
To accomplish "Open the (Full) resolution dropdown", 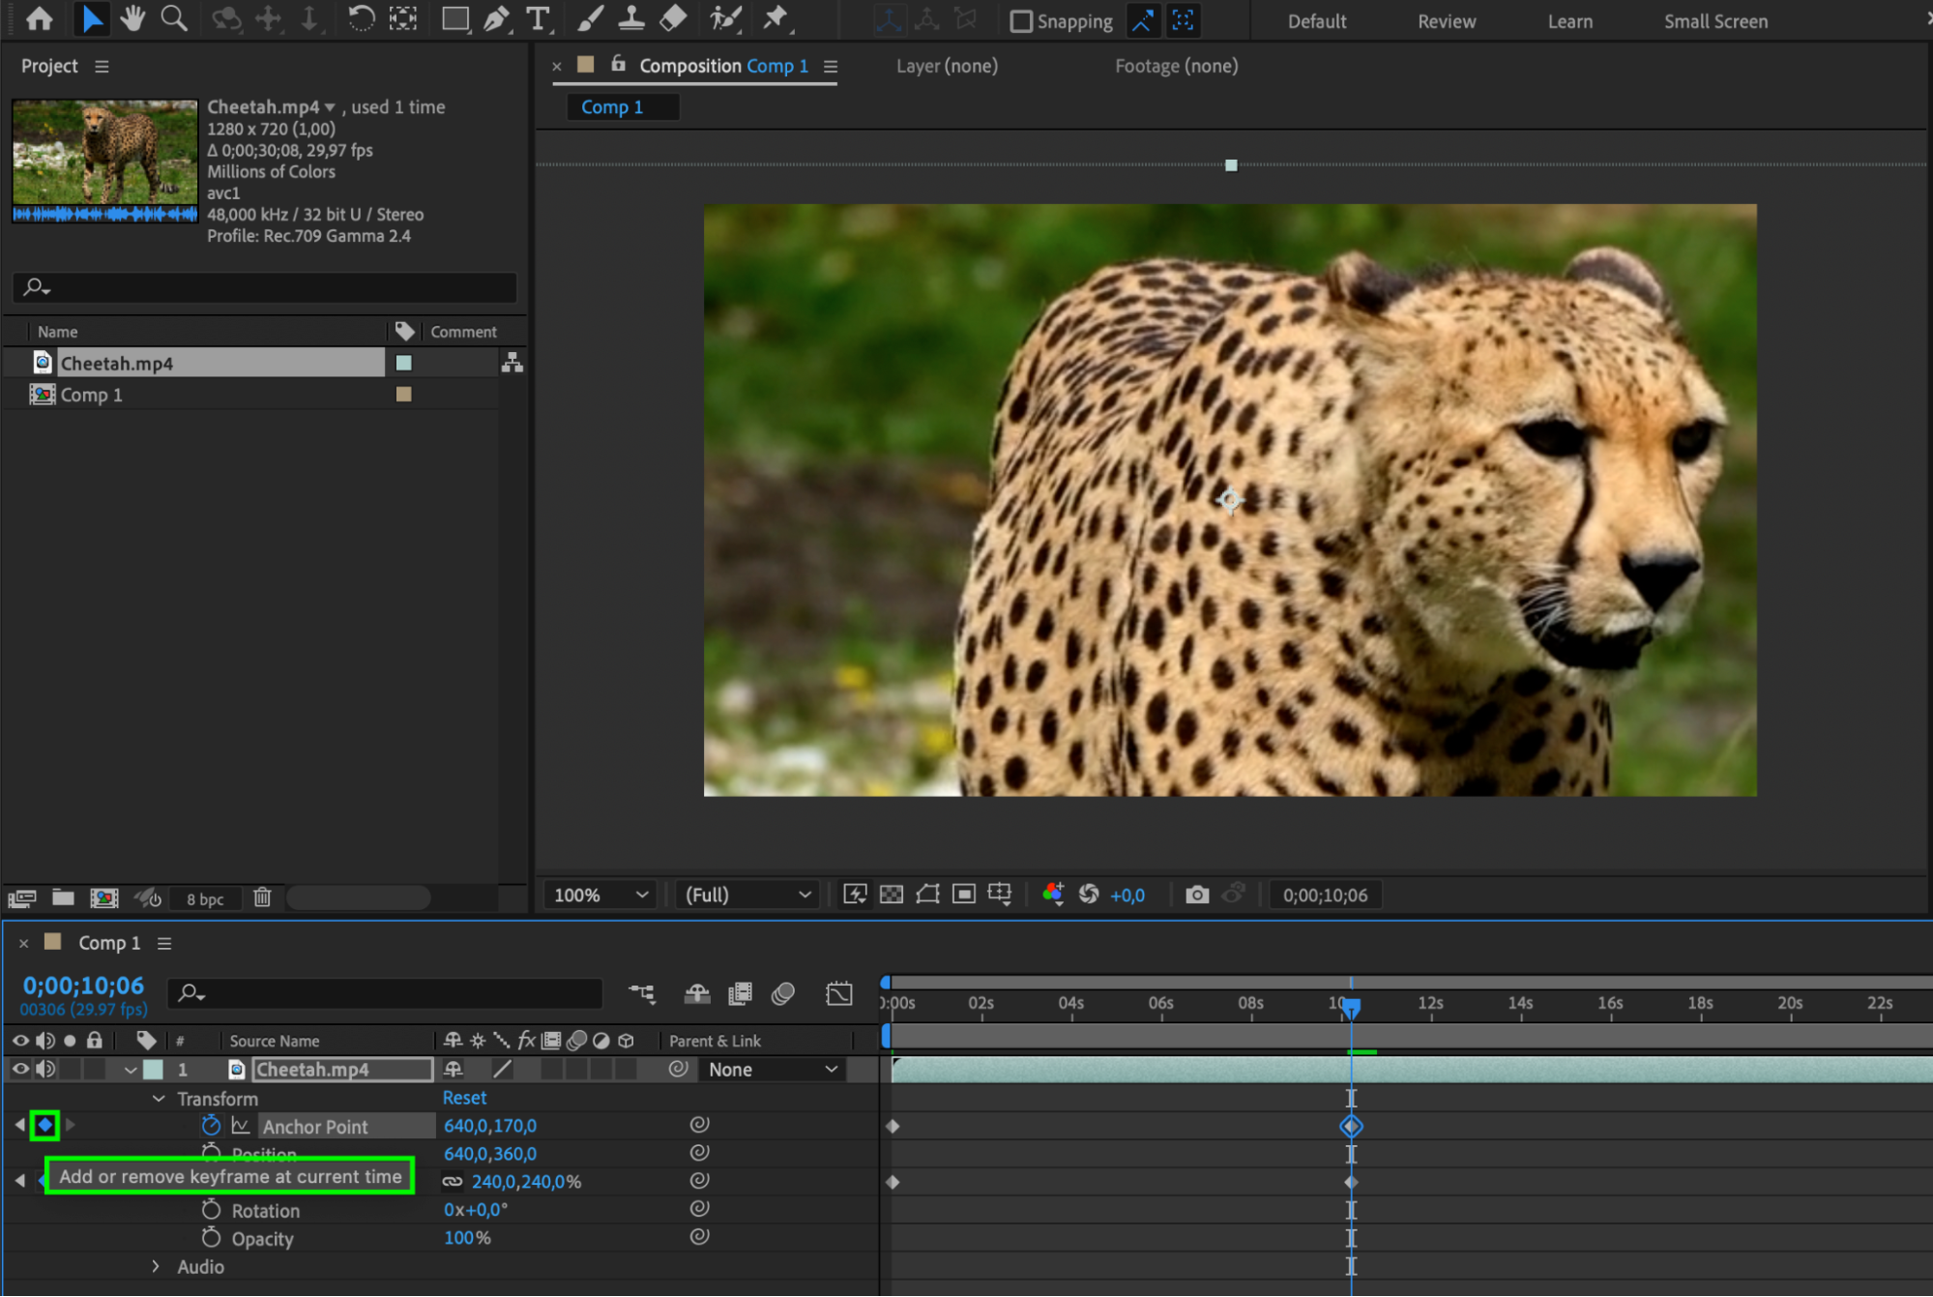I will click(x=747, y=895).
